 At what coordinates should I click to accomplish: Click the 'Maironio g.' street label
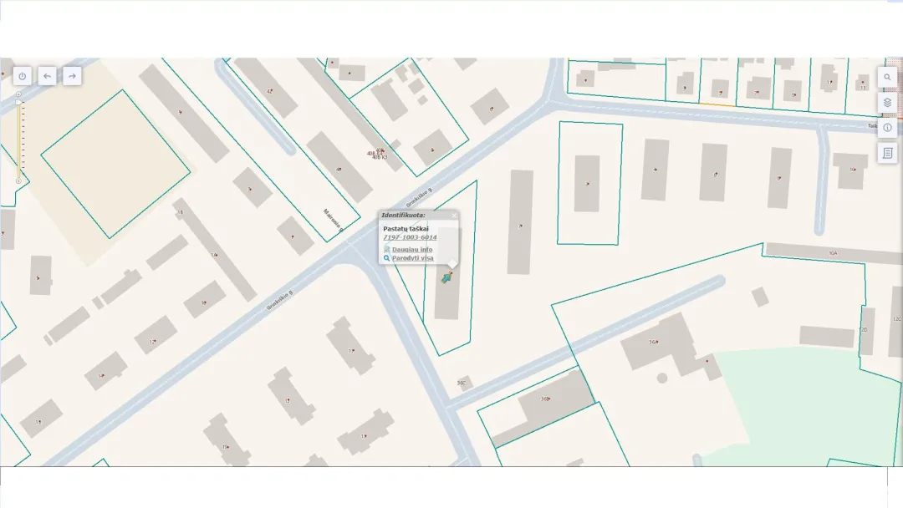point(333,221)
